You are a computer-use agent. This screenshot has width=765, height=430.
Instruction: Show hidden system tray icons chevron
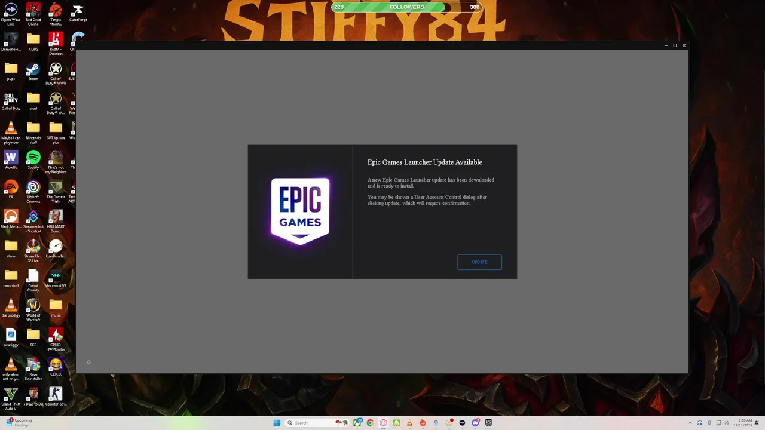690,423
